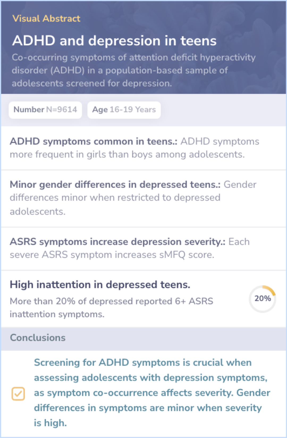Click text about 6+ ASRS inattention symptoms

pos(112,308)
